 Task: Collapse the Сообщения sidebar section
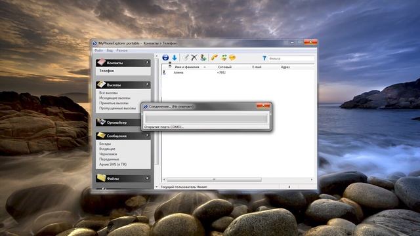(x=147, y=136)
